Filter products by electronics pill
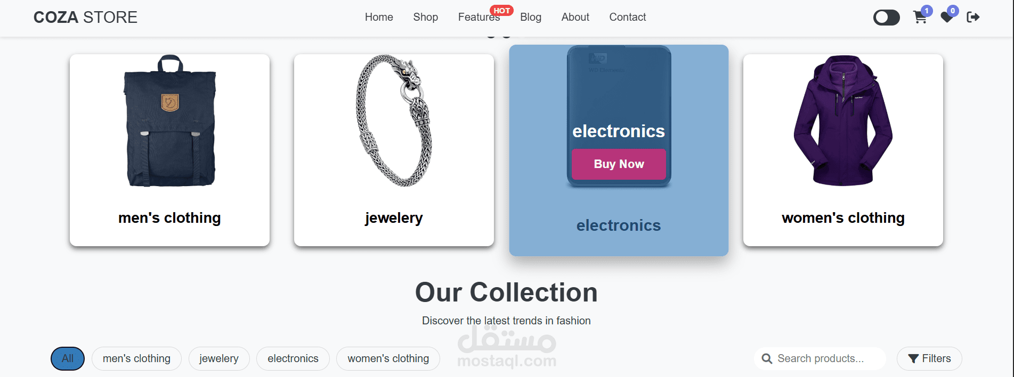This screenshot has height=377, width=1014. tap(293, 358)
